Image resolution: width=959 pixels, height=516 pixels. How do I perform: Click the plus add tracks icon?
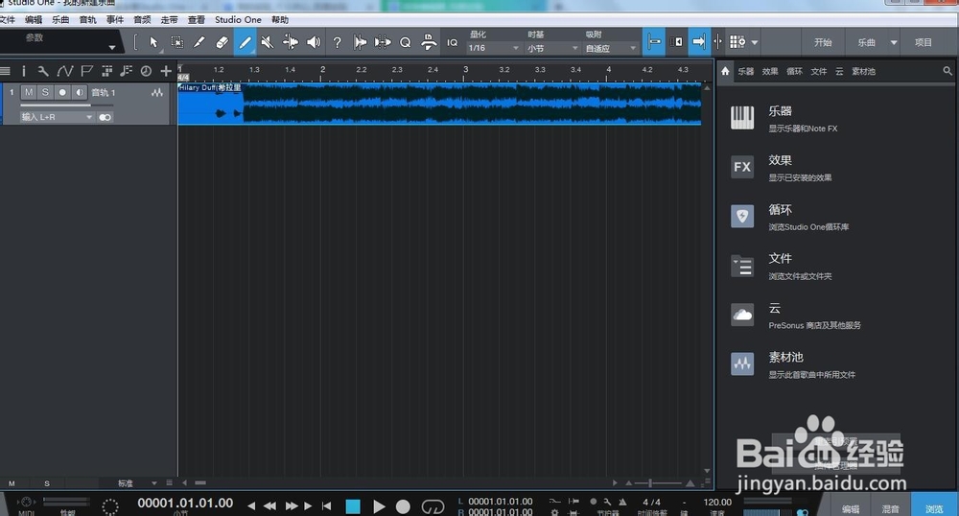pos(166,71)
